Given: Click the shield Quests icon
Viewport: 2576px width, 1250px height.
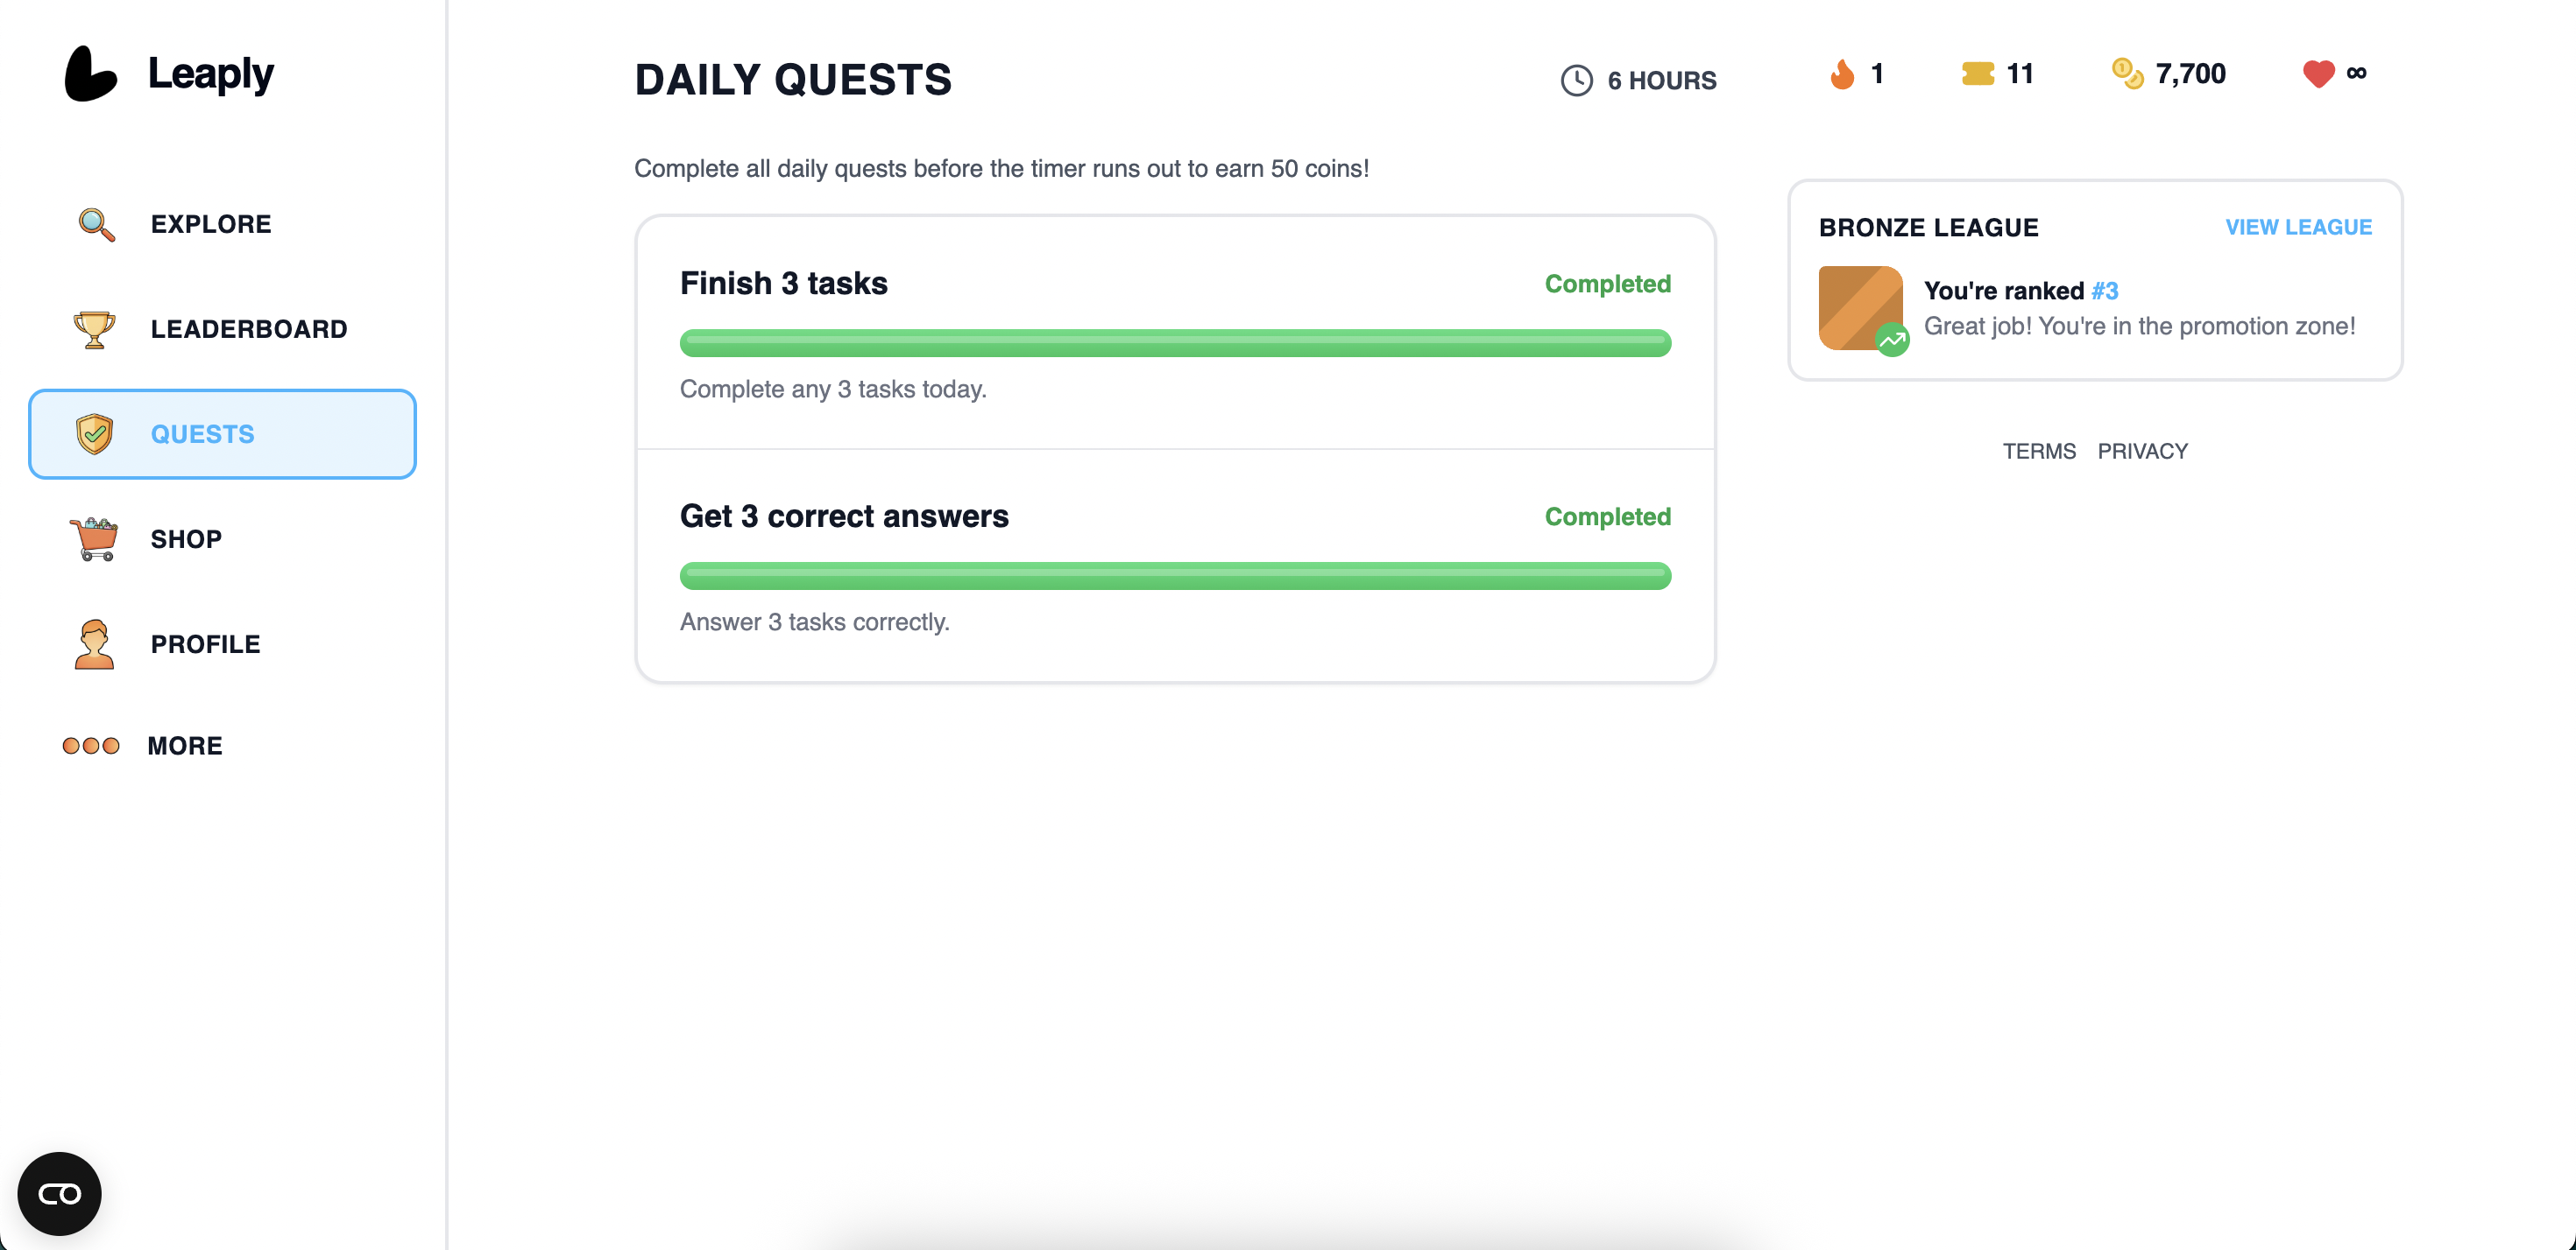Looking at the screenshot, I should [95, 433].
